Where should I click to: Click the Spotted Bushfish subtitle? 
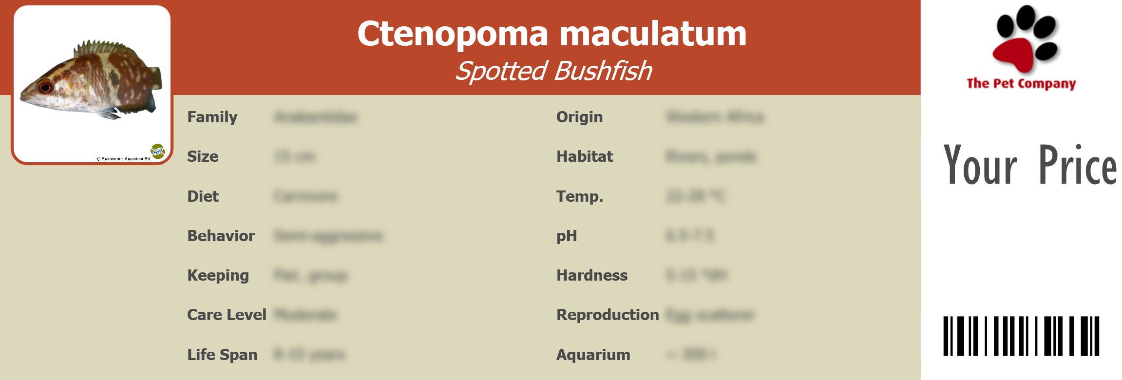click(553, 71)
